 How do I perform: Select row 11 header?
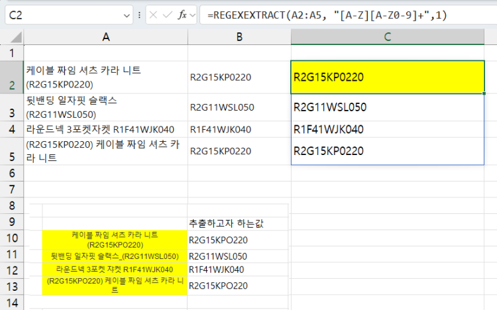pos(12,254)
